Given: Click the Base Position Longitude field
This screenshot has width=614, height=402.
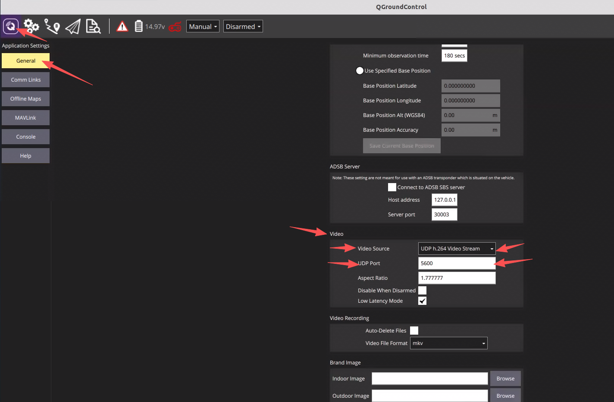Looking at the screenshot, I should tap(471, 101).
